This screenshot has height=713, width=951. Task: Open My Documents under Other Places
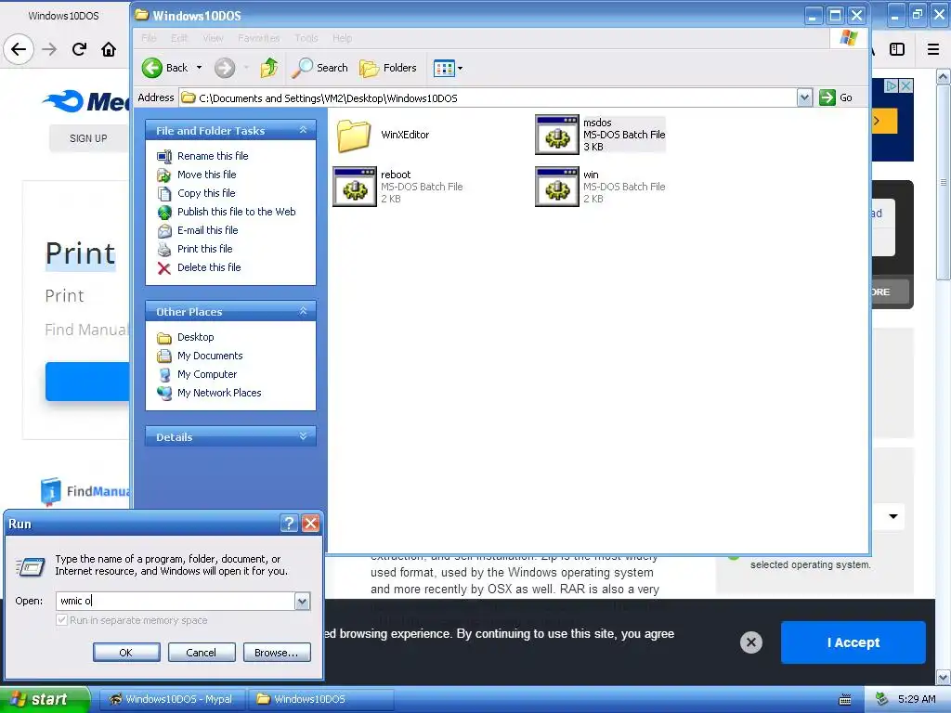coord(210,356)
